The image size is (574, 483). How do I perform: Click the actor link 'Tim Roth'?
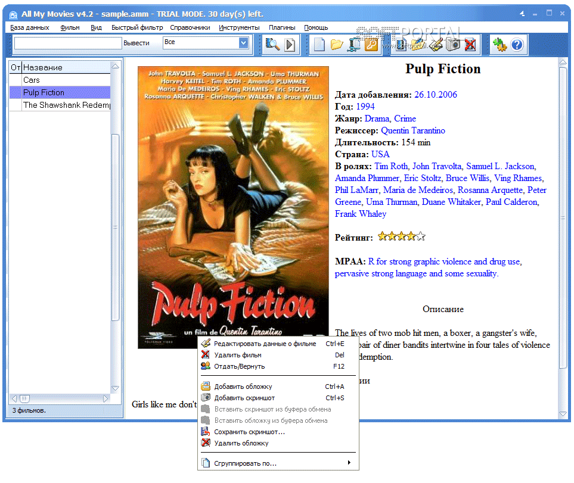[391, 166]
